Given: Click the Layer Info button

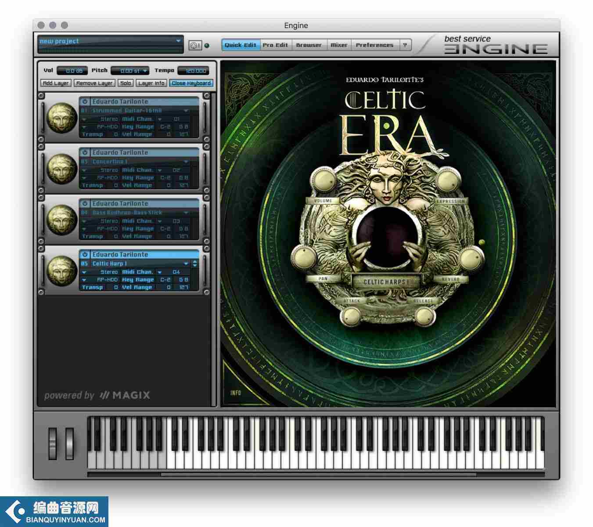Looking at the screenshot, I should (x=151, y=83).
